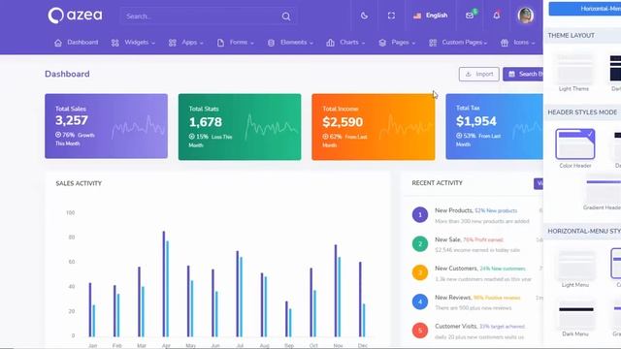Open the notifications bell
621x349 pixels.
pyautogui.click(x=496, y=16)
